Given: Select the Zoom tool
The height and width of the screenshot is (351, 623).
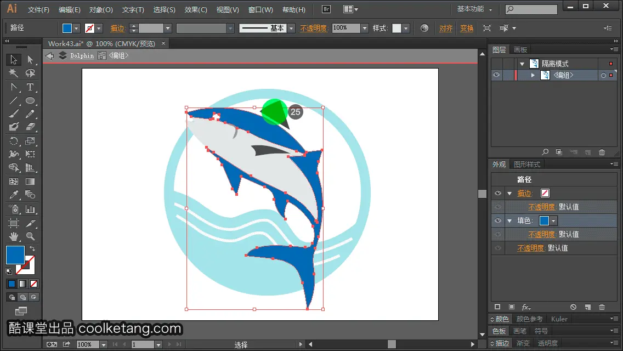Looking at the screenshot, I should [x=30, y=236].
